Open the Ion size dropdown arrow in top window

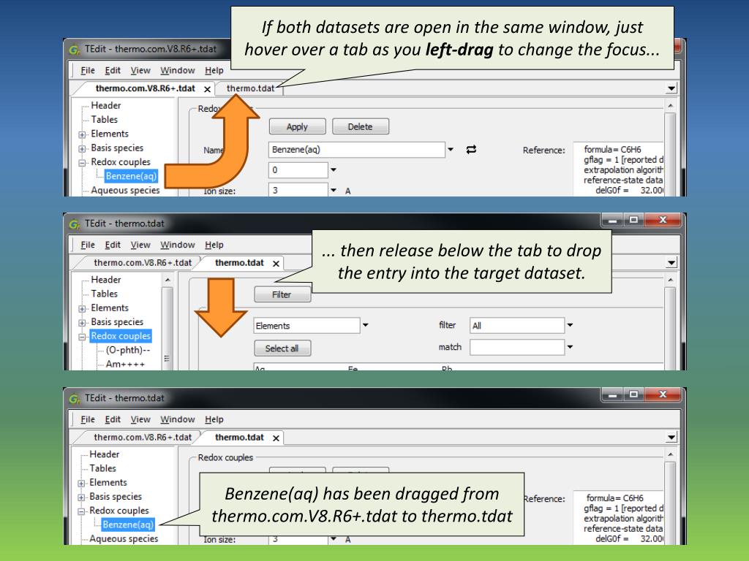tap(334, 191)
